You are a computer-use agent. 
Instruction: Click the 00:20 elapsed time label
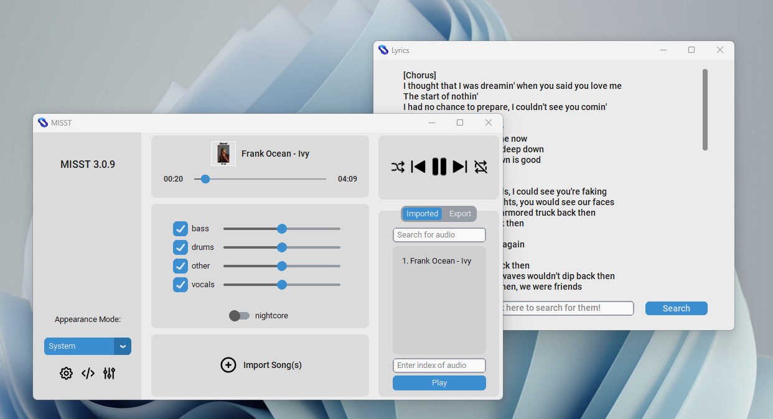click(x=173, y=179)
